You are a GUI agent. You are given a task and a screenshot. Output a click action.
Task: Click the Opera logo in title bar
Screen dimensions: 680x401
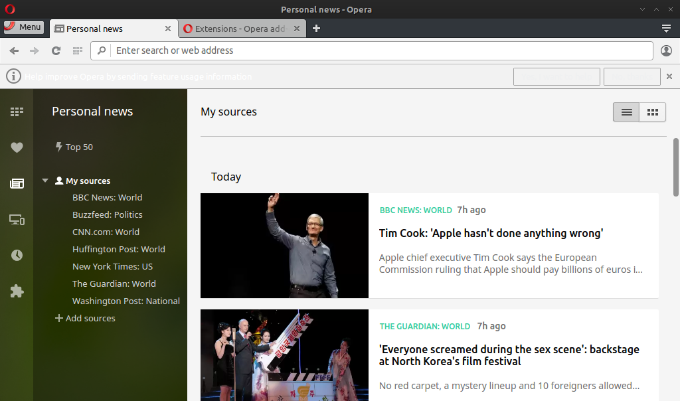[x=10, y=9]
